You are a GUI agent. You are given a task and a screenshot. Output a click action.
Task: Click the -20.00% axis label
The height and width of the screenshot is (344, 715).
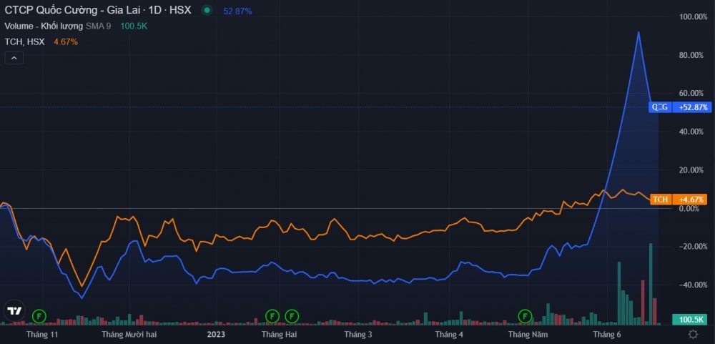691,246
